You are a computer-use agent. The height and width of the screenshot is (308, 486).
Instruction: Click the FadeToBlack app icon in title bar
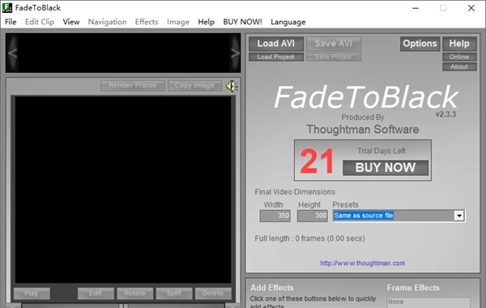(7, 8)
